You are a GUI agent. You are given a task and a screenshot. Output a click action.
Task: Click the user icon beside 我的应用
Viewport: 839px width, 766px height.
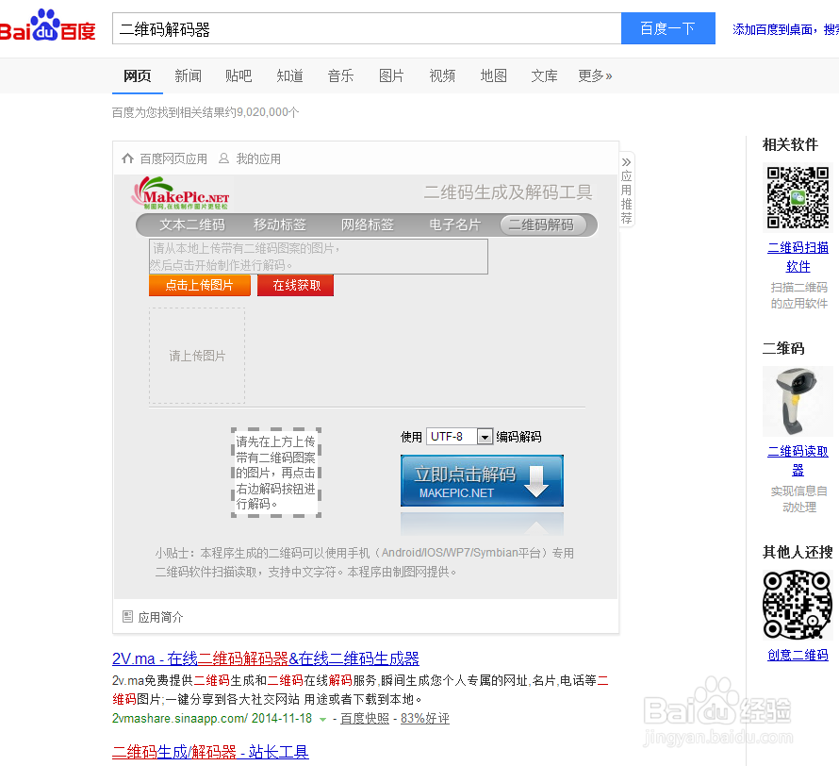[x=223, y=158]
